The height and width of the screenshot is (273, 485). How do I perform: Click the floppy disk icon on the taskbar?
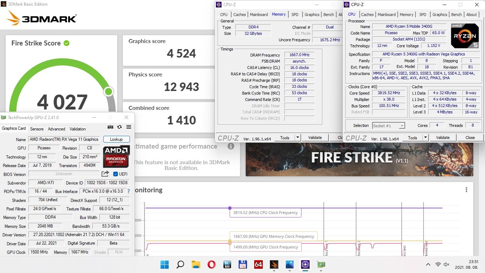243,264
